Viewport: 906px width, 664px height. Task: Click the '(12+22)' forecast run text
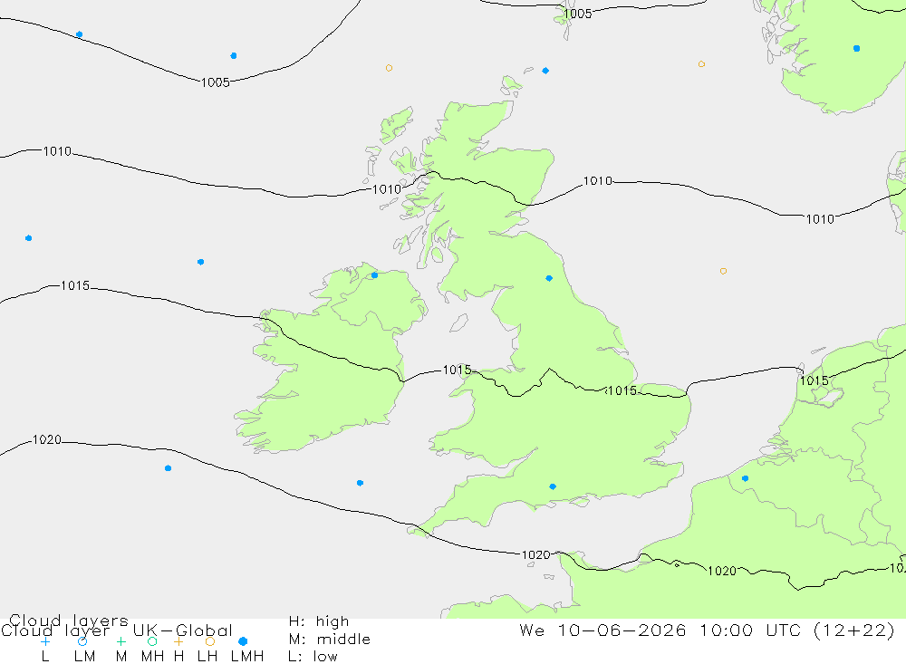click(854, 630)
